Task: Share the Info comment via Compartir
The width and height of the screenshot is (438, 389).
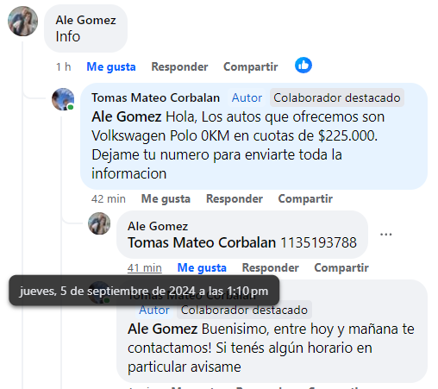Action: pos(251,66)
